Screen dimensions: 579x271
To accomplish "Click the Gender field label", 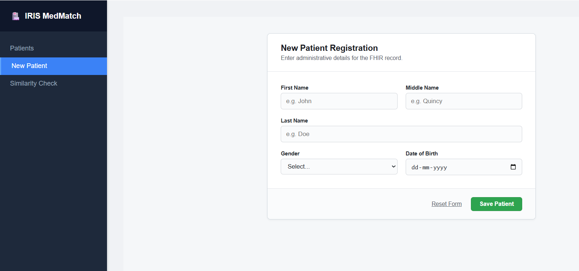I will coord(290,154).
